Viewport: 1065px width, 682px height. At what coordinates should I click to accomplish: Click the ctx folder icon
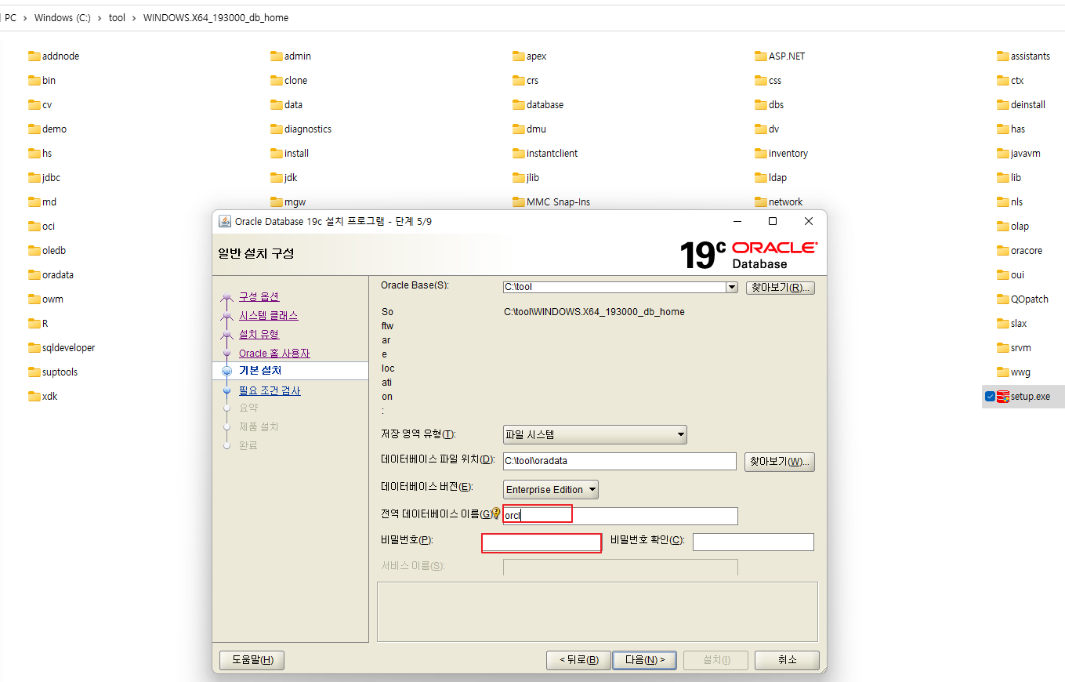pos(1003,81)
